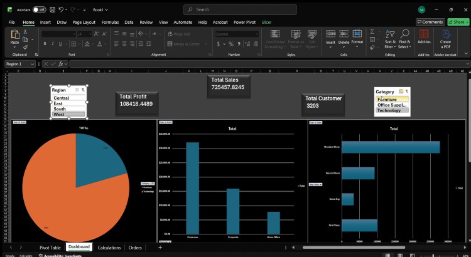Toggle Underline formatting
Screen dimensions: 471x257
60,44
